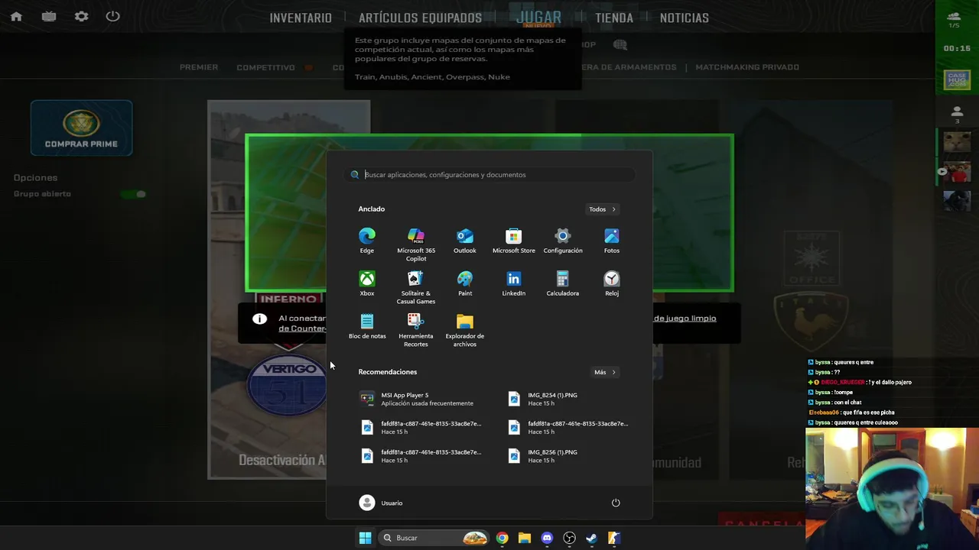The image size is (979, 550).
Task: Launch the Fotos app
Action: (612, 241)
